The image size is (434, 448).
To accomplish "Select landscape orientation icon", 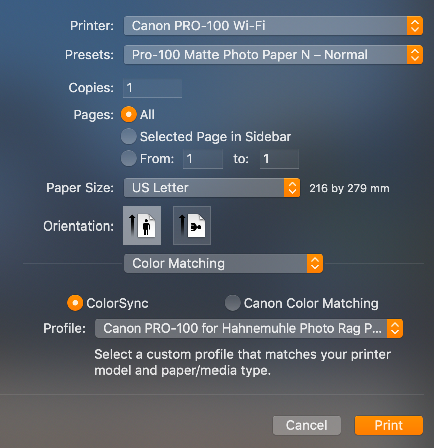I will [192, 226].
